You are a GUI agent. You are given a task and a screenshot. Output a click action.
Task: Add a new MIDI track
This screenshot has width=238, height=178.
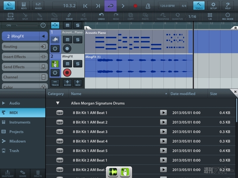pyautogui.click(x=78, y=83)
